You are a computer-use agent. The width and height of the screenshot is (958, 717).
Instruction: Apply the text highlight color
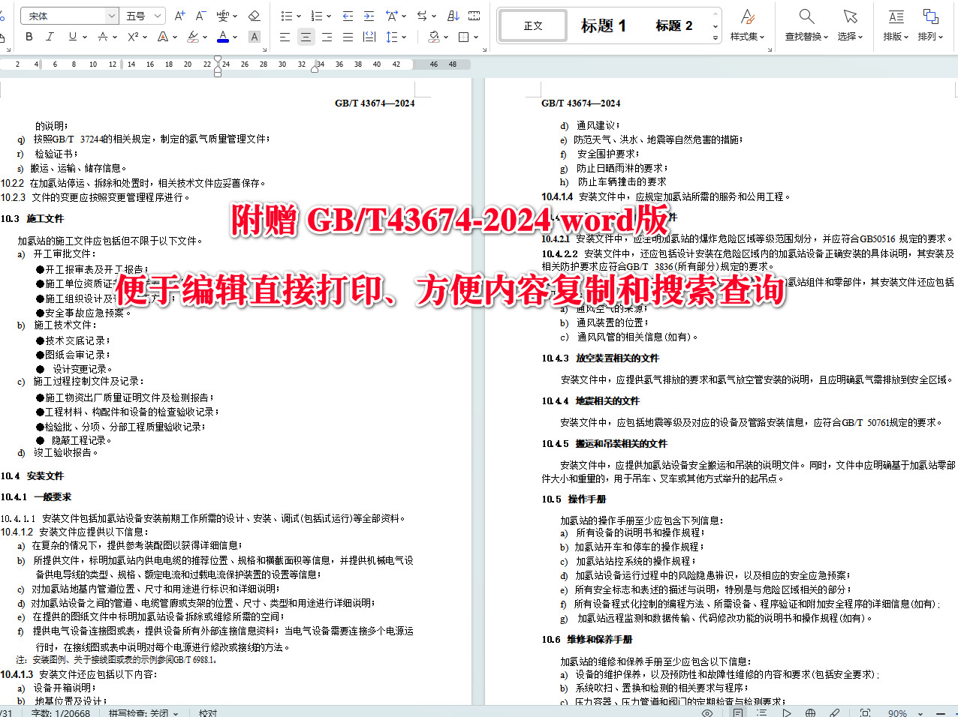point(192,37)
